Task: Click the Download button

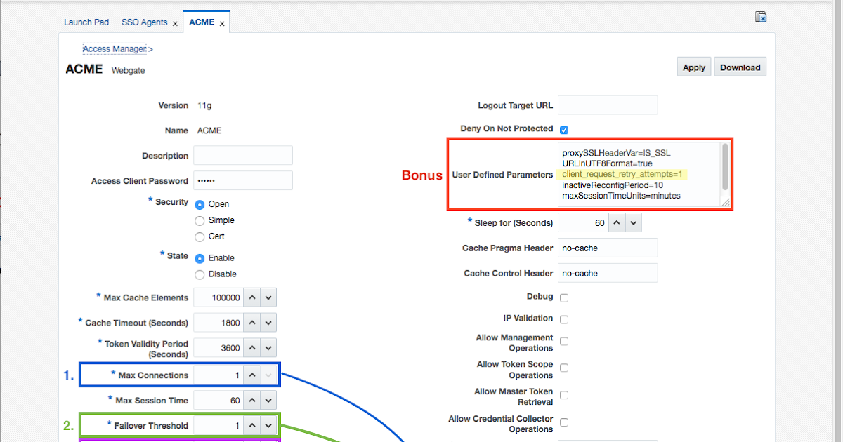Action: point(740,67)
